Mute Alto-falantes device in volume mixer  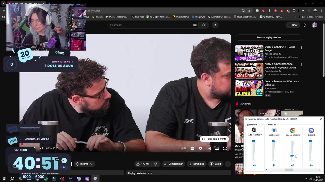pyautogui.click(x=254, y=165)
